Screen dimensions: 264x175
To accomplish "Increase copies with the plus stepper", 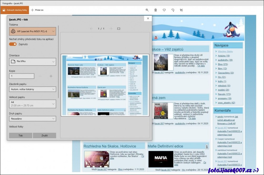I will [x=51, y=76].
